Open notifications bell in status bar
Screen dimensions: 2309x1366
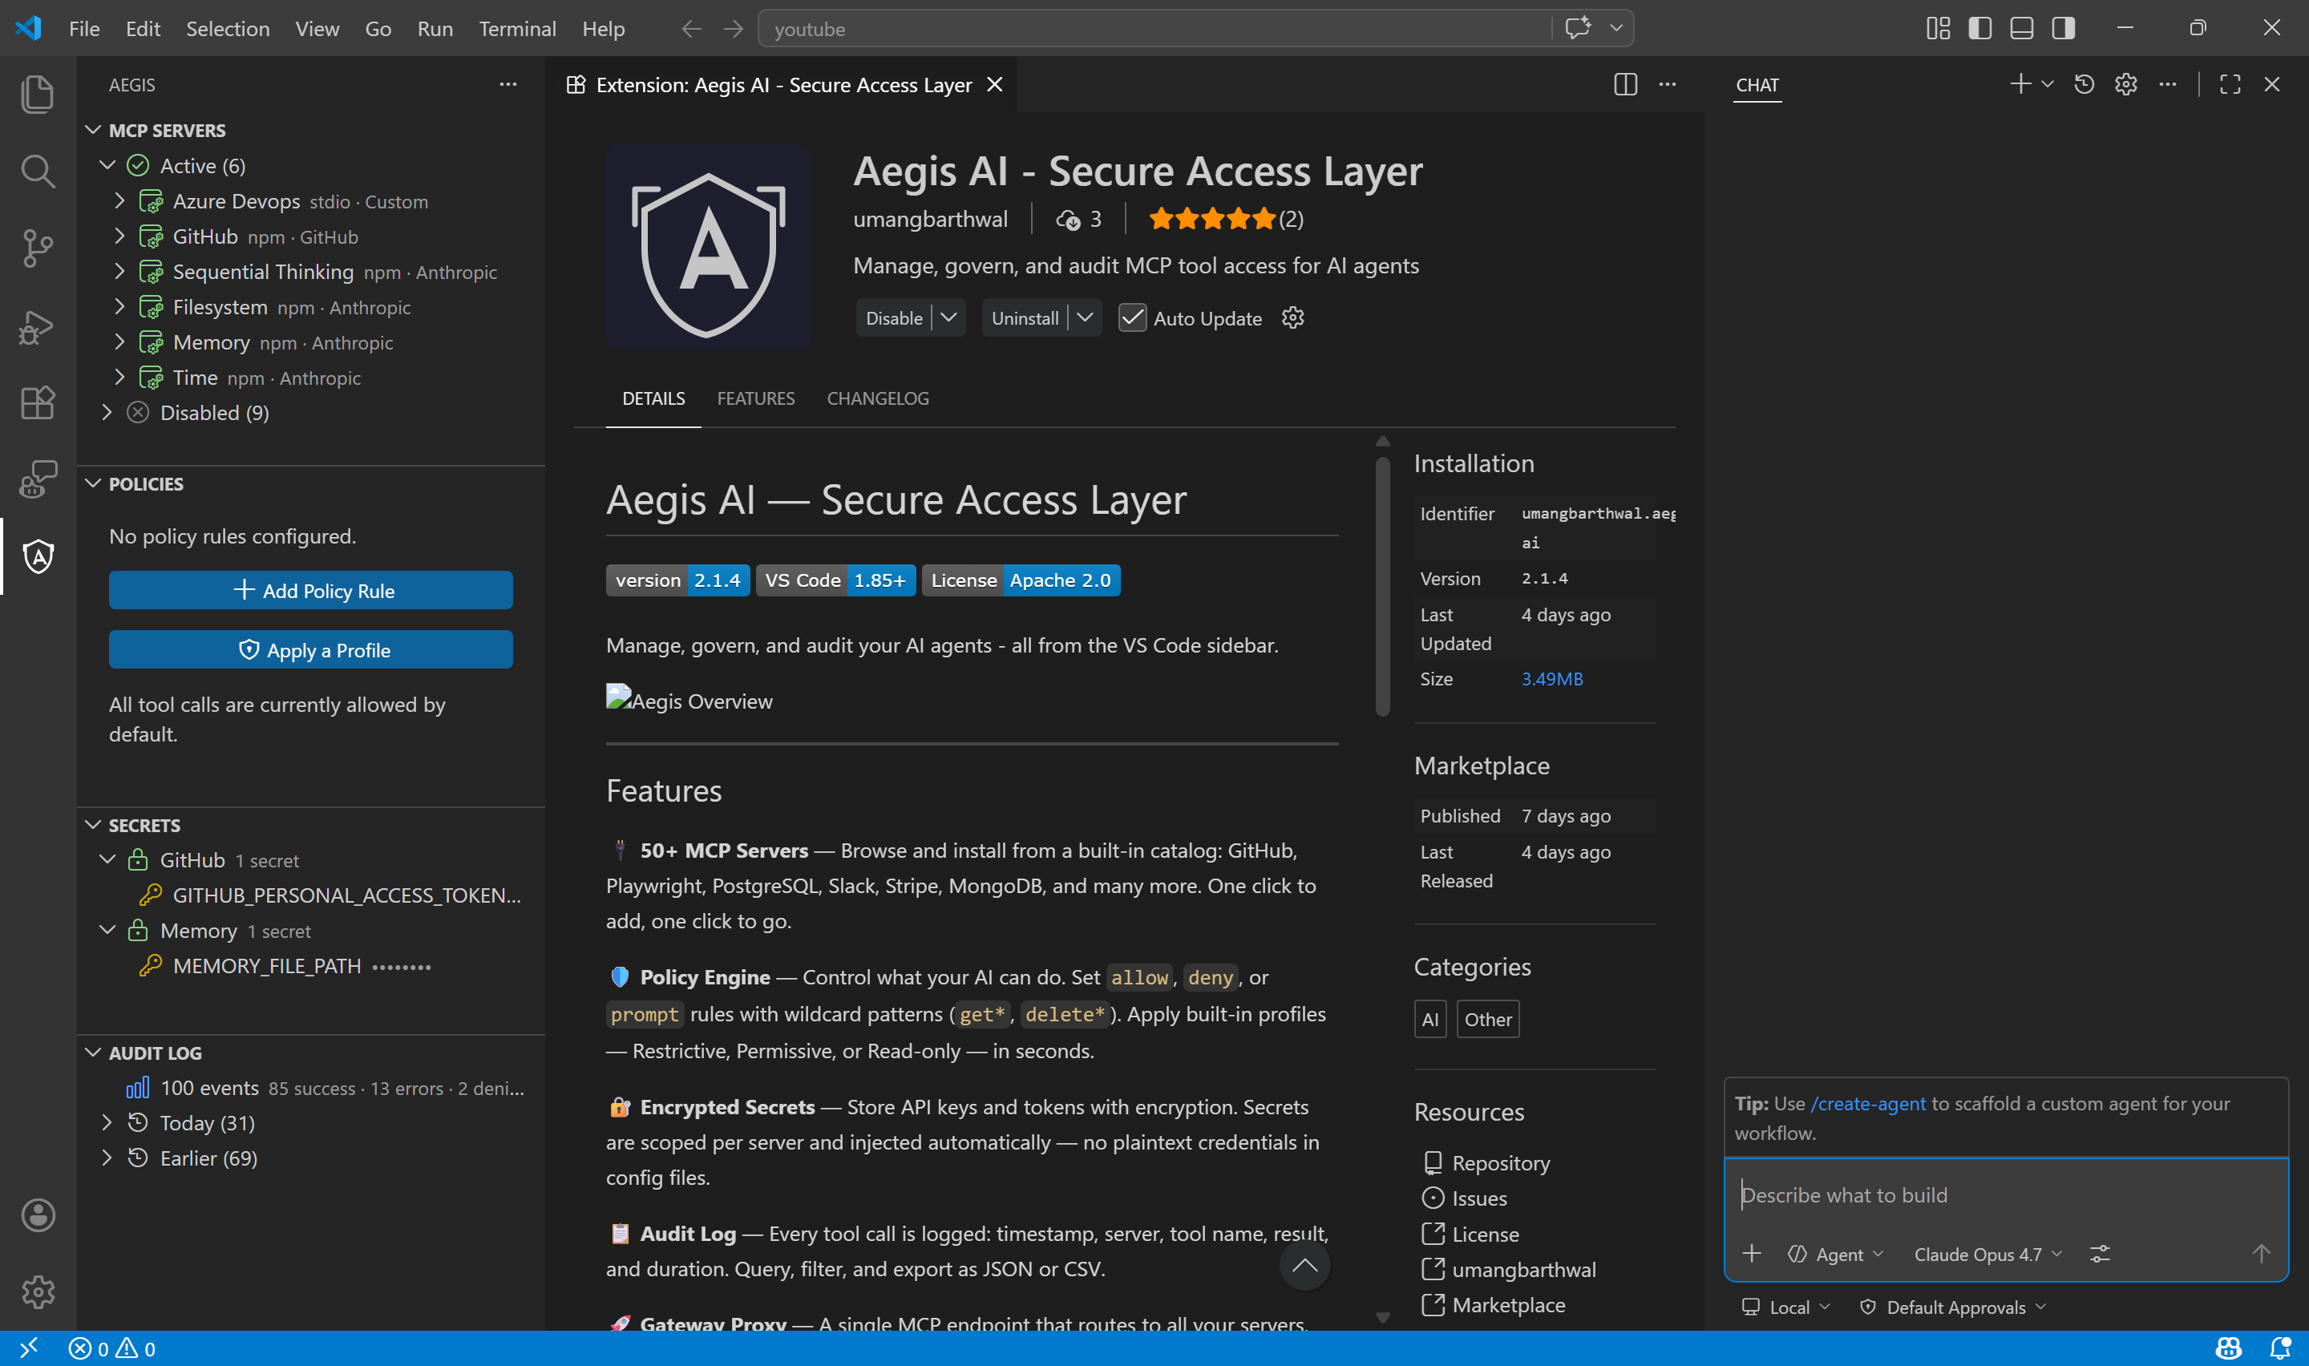tap(2280, 1348)
